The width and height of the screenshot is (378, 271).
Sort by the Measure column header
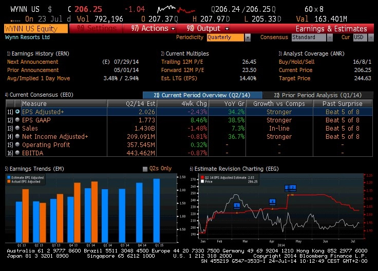coord(64,103)
